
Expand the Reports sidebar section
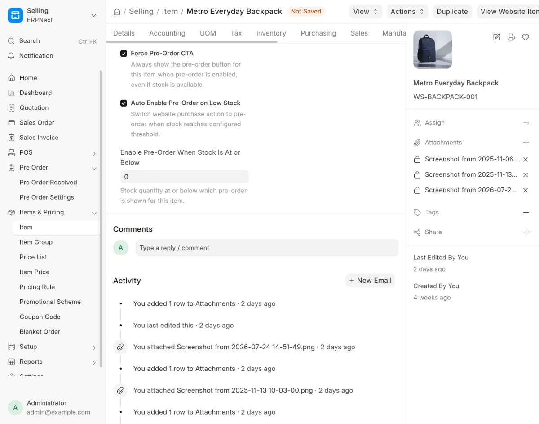point(94,362)
